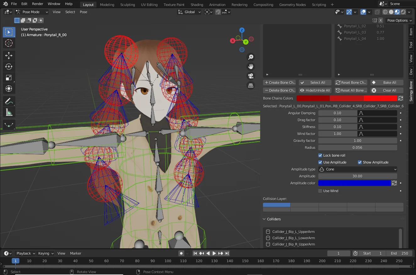Click the magnifier zoom icon in the viewport

pyautogui.click(x=250, y=57)
